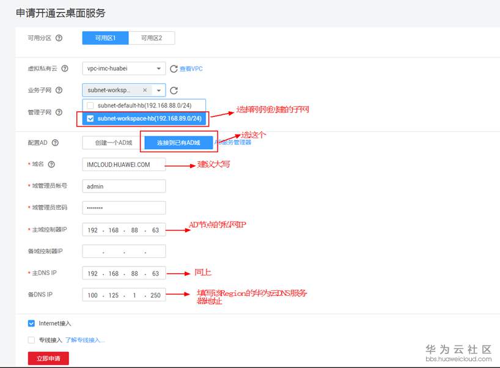Submit with the 立即申请 button

(x=48, y=358)
